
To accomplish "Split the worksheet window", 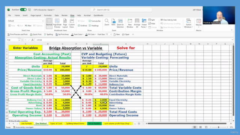I will point(151,20).
